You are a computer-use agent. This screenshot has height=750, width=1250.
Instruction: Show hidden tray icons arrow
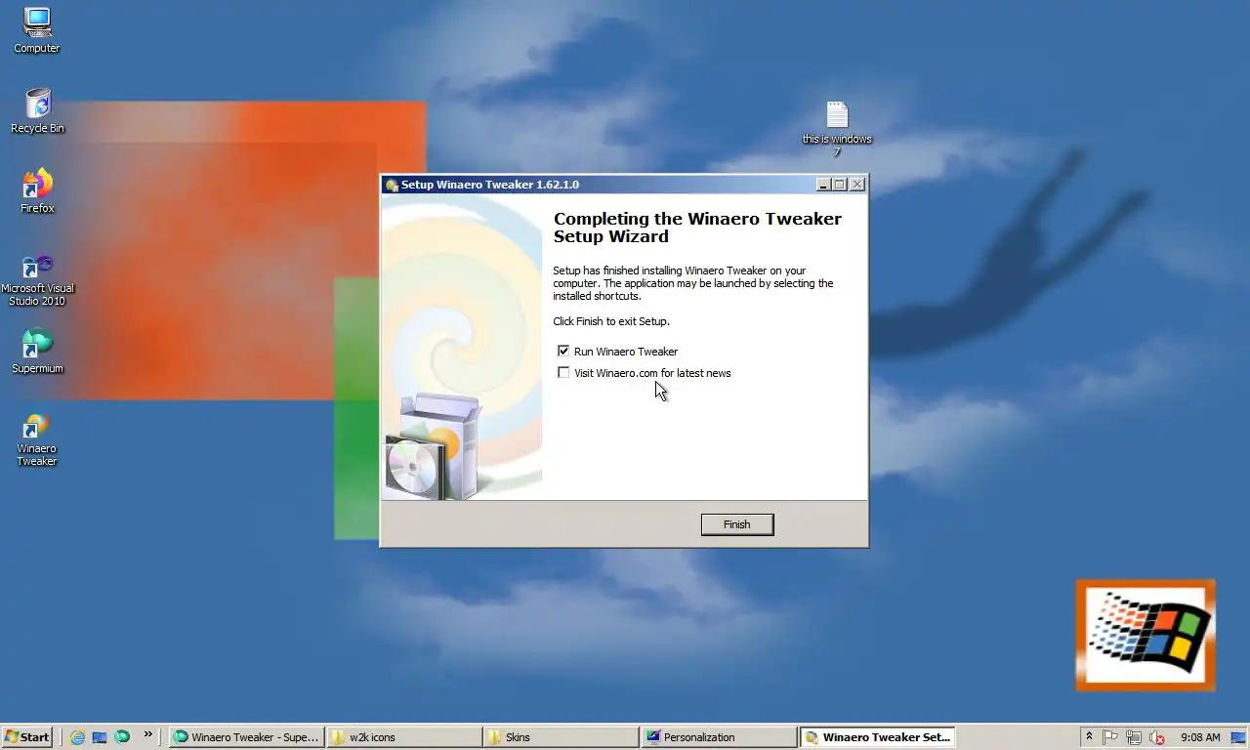point(1089,737)
